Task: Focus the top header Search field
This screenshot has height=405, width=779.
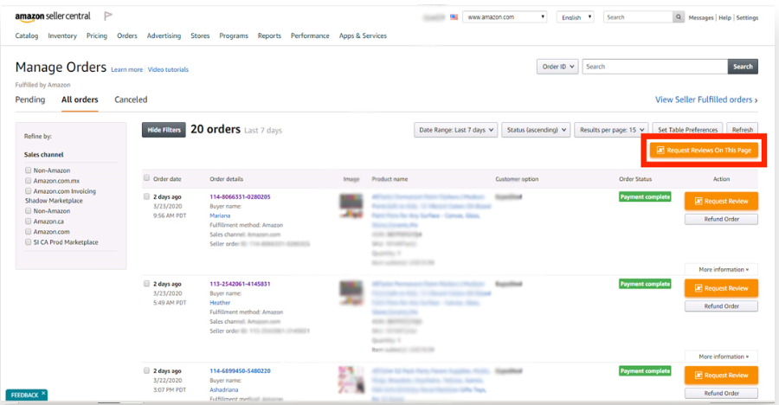Action: [638, 17]
